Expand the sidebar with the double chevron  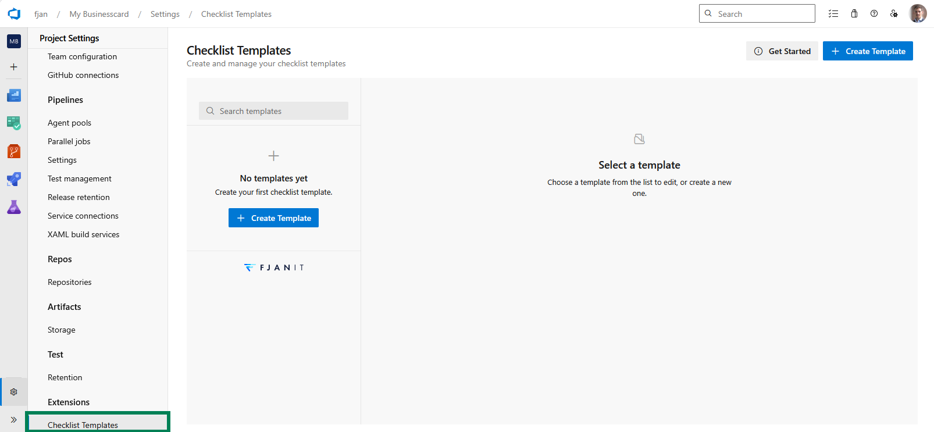[14, 420]
